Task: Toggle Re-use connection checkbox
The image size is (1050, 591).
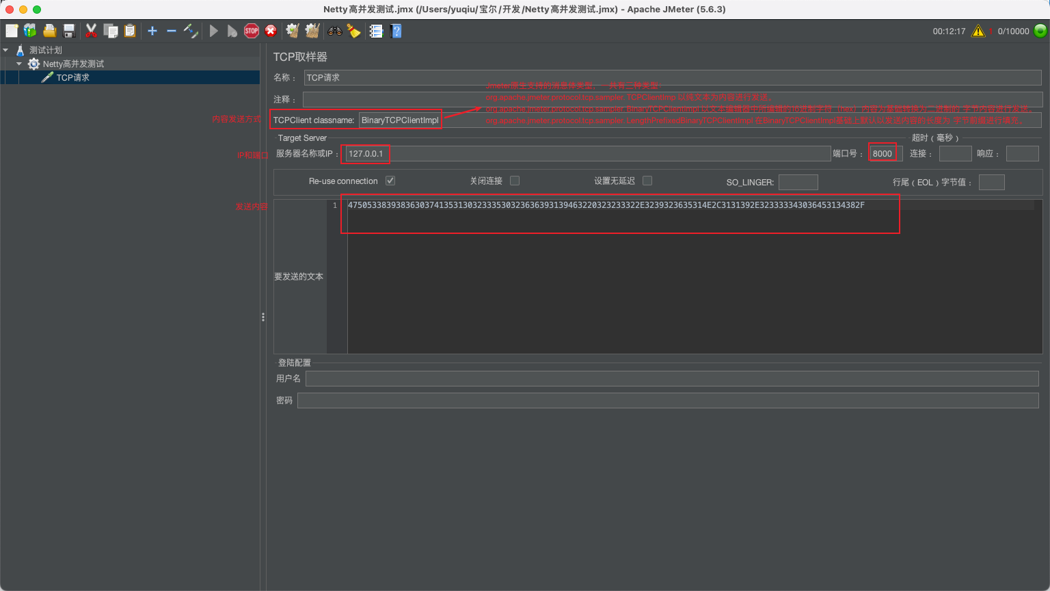Action: point(390,181)
